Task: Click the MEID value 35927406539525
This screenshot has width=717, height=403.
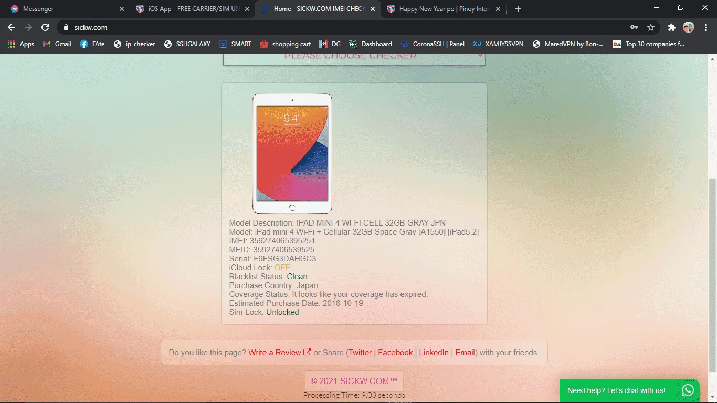Action: [284, 250]
